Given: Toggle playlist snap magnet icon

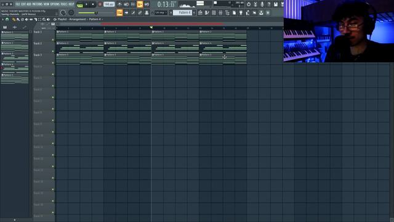Looking at the screenshot, I should point(7,19).
